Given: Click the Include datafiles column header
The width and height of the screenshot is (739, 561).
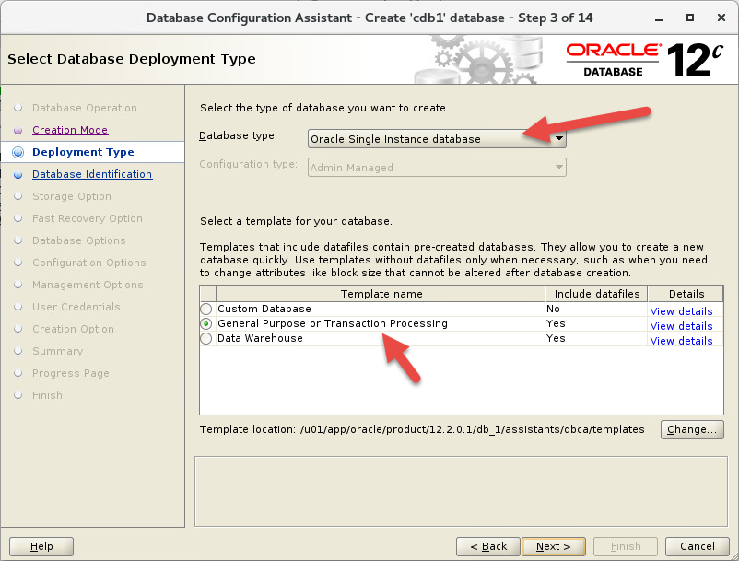Looking at the screenshot, I should pyautogui.click(x=597, y=294).
